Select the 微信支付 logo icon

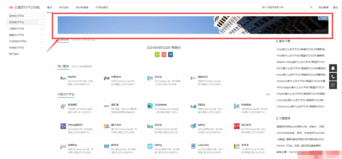193,78
